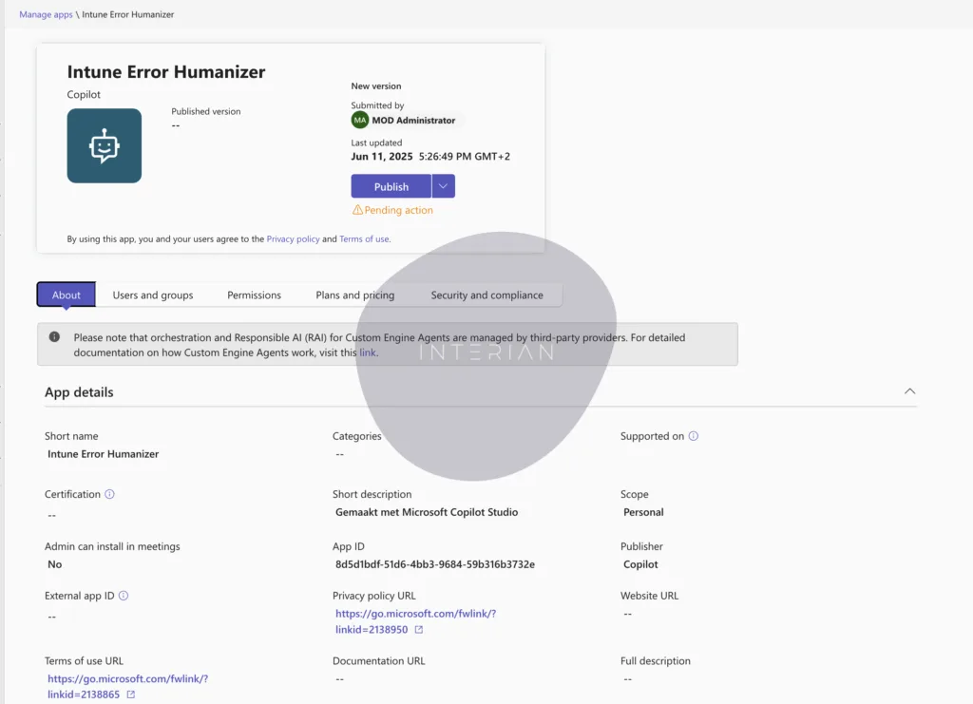The height and width of the screenshot is (704, 973).
Task: Open the Supported on info tooltip icon
Action: click(x=691, y=435)
